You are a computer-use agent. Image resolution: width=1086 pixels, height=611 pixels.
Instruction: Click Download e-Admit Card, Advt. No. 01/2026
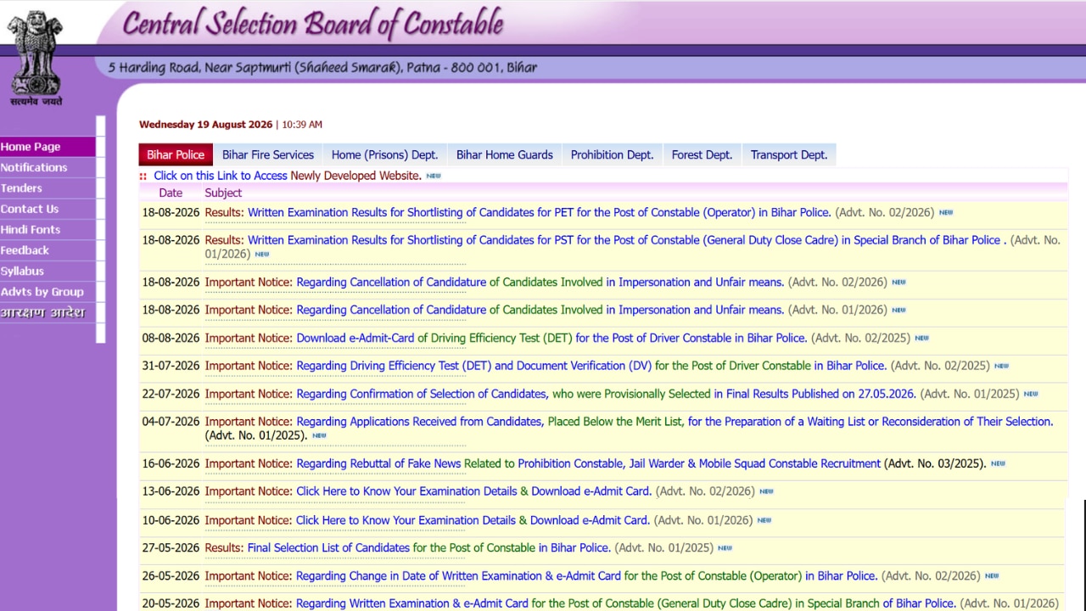pyautogui.click(x=590, y=520)
